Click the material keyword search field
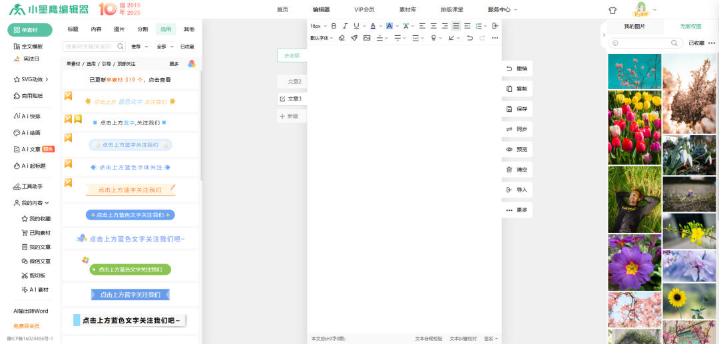Image resolution: width=719 pixels, height=344 pixels. click(x=94, y=47)
